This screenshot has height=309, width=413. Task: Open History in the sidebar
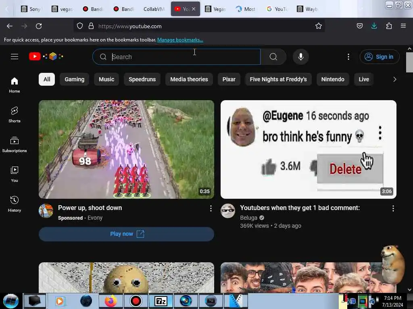tap(15, 204)
